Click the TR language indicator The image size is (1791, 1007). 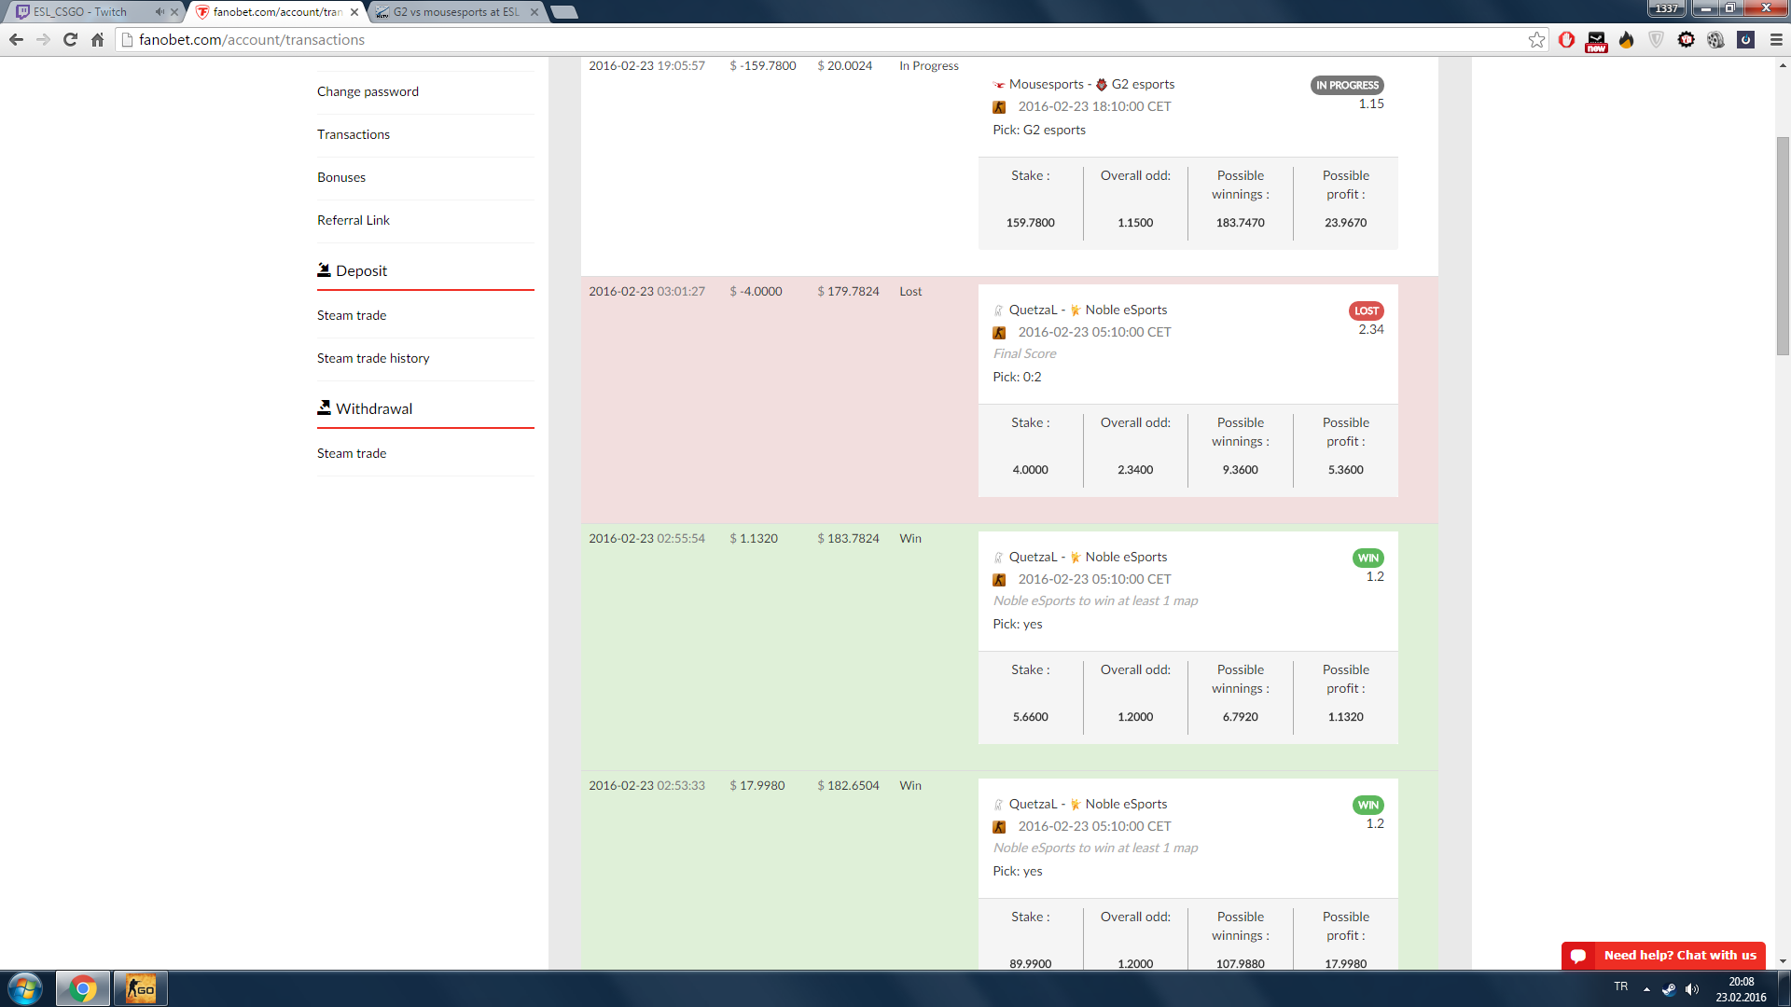pyautogui.click(x=1621, y=986)
